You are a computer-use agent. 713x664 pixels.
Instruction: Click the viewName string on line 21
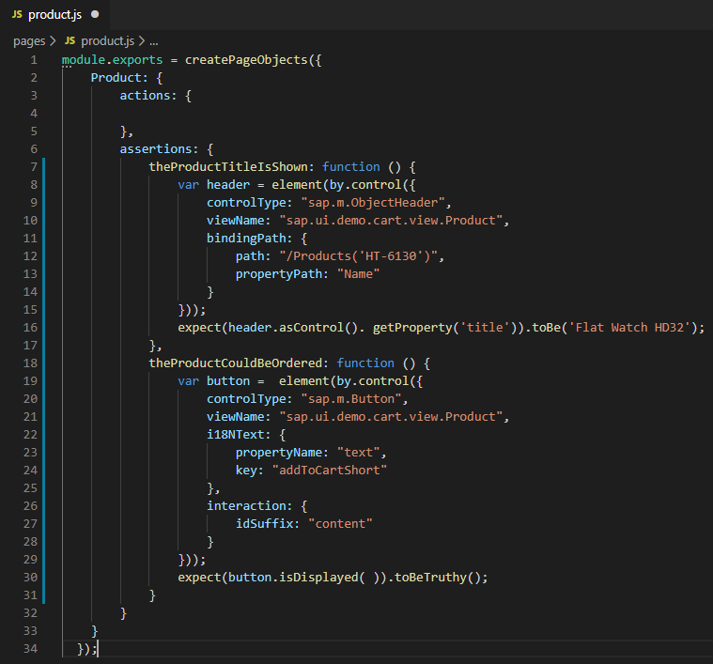(x=391, y=417)
